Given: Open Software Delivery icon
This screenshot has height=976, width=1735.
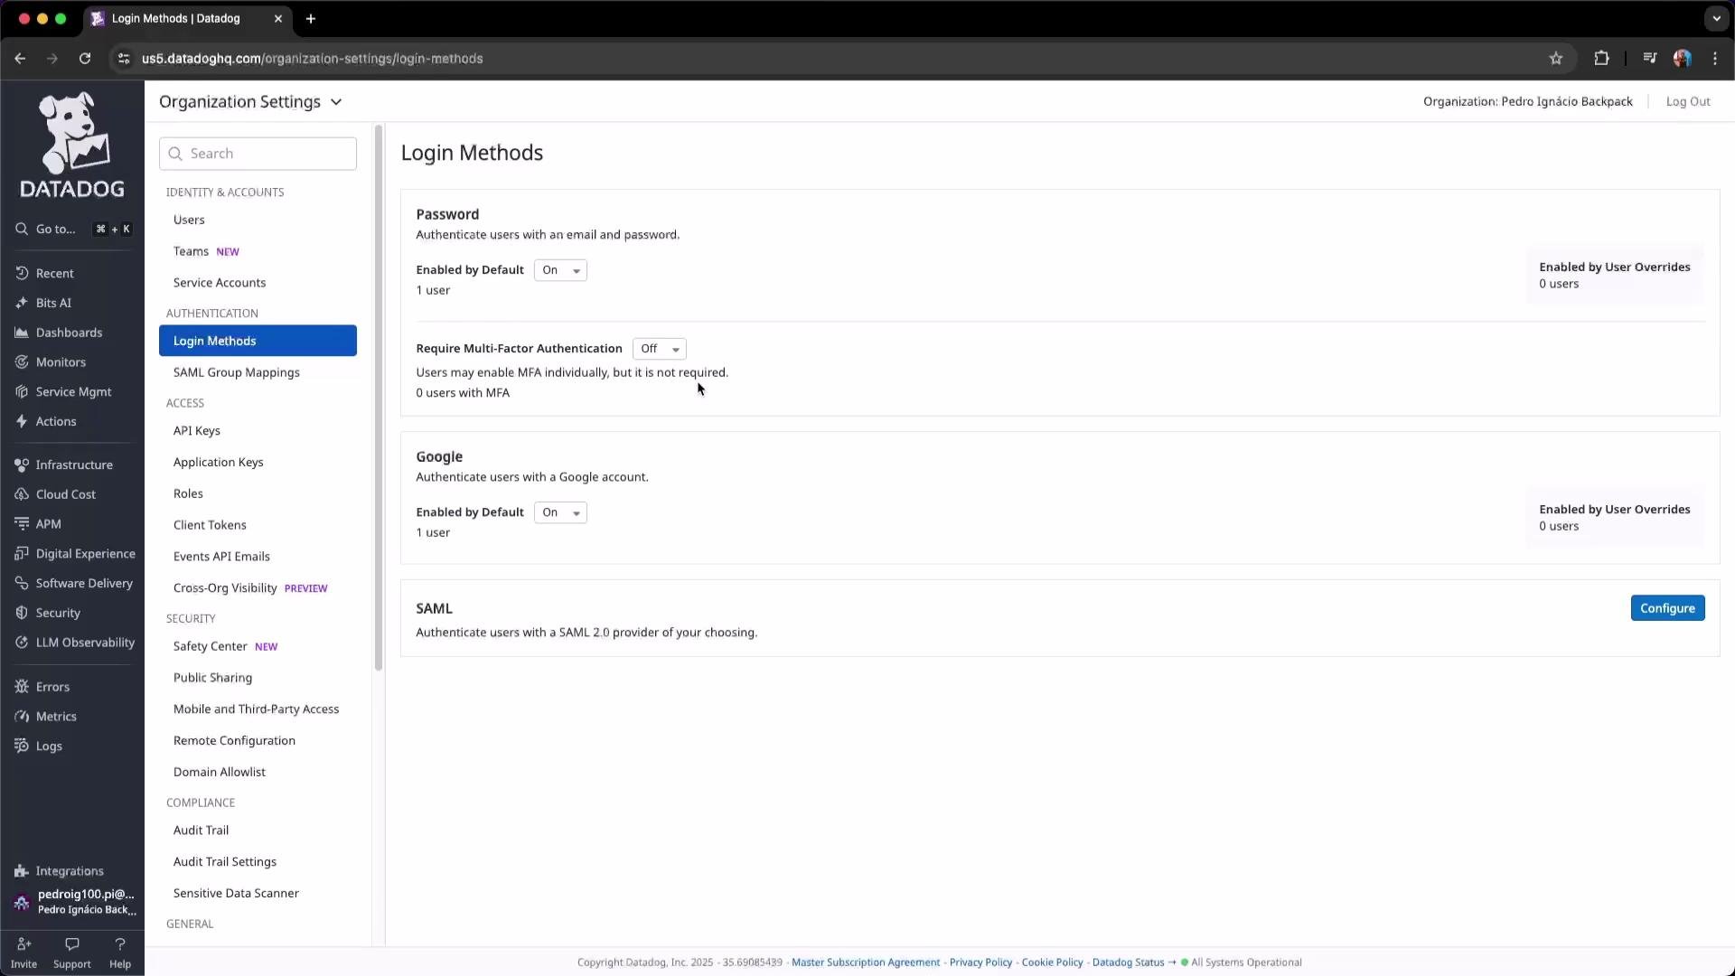Looking at the screenshot, I should tap(22, 584).
